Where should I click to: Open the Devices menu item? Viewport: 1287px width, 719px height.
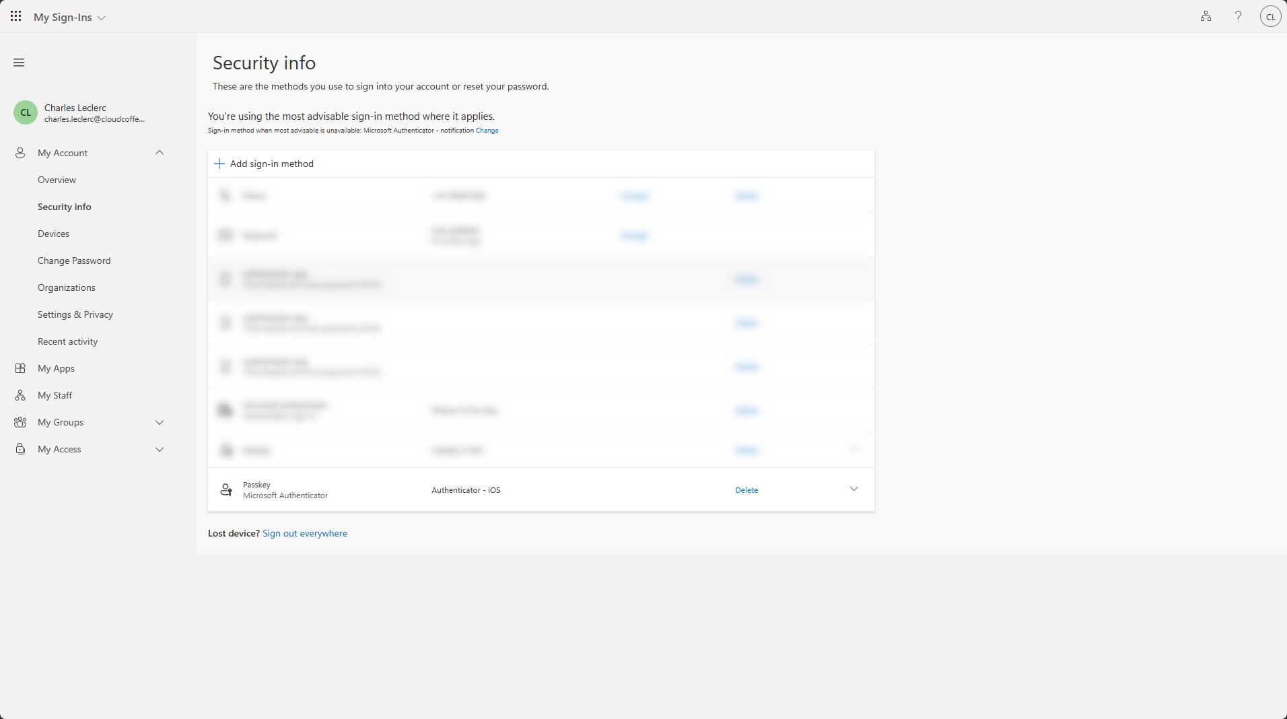(53, 234)
